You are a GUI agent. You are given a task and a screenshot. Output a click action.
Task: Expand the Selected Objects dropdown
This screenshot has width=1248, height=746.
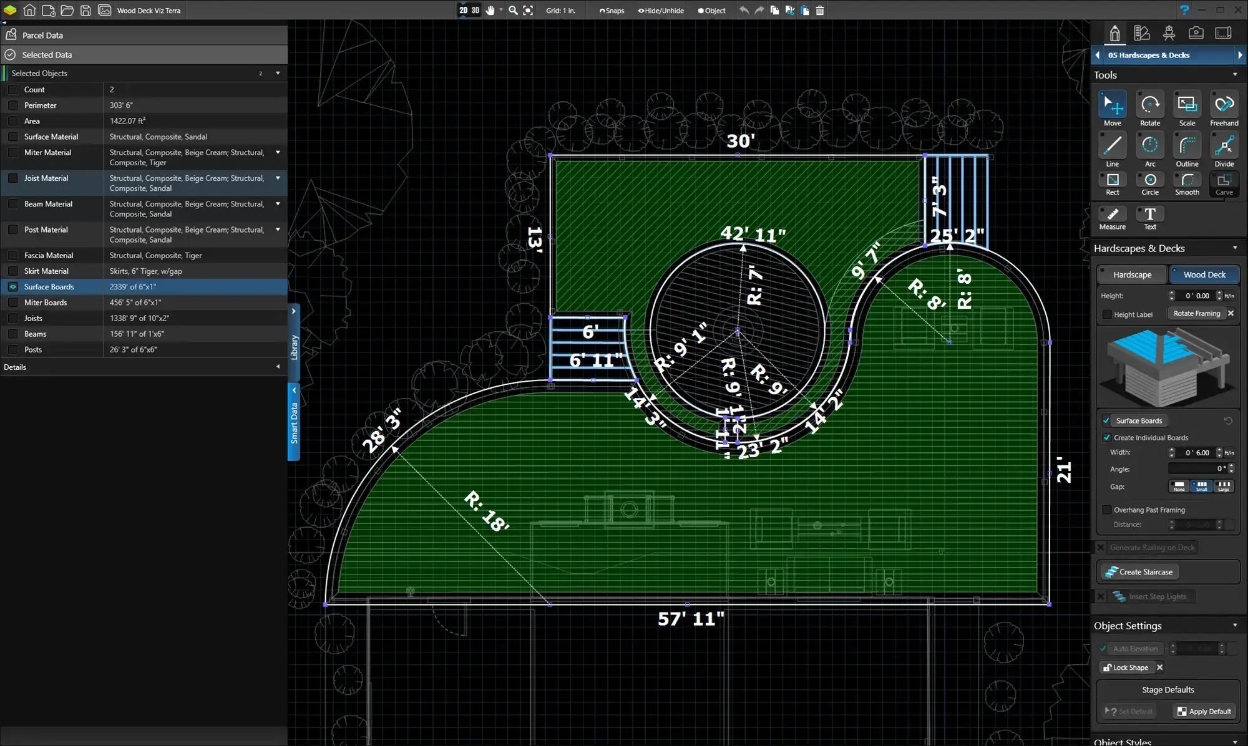(x=278, y=73)
